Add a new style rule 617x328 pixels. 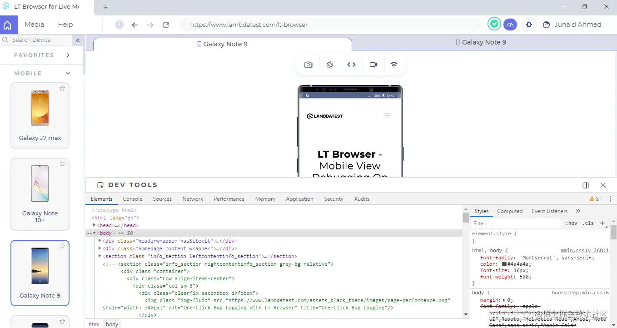point(602,223)
